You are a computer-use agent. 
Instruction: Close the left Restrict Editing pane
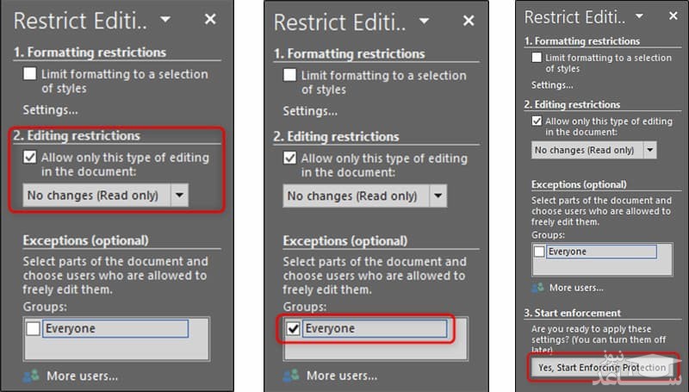[x=211, y=19]
